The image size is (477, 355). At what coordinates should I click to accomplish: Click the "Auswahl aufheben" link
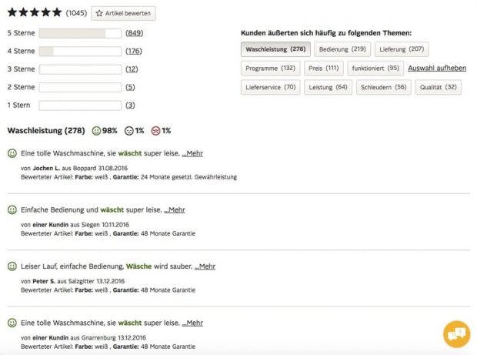coord(437,69)
